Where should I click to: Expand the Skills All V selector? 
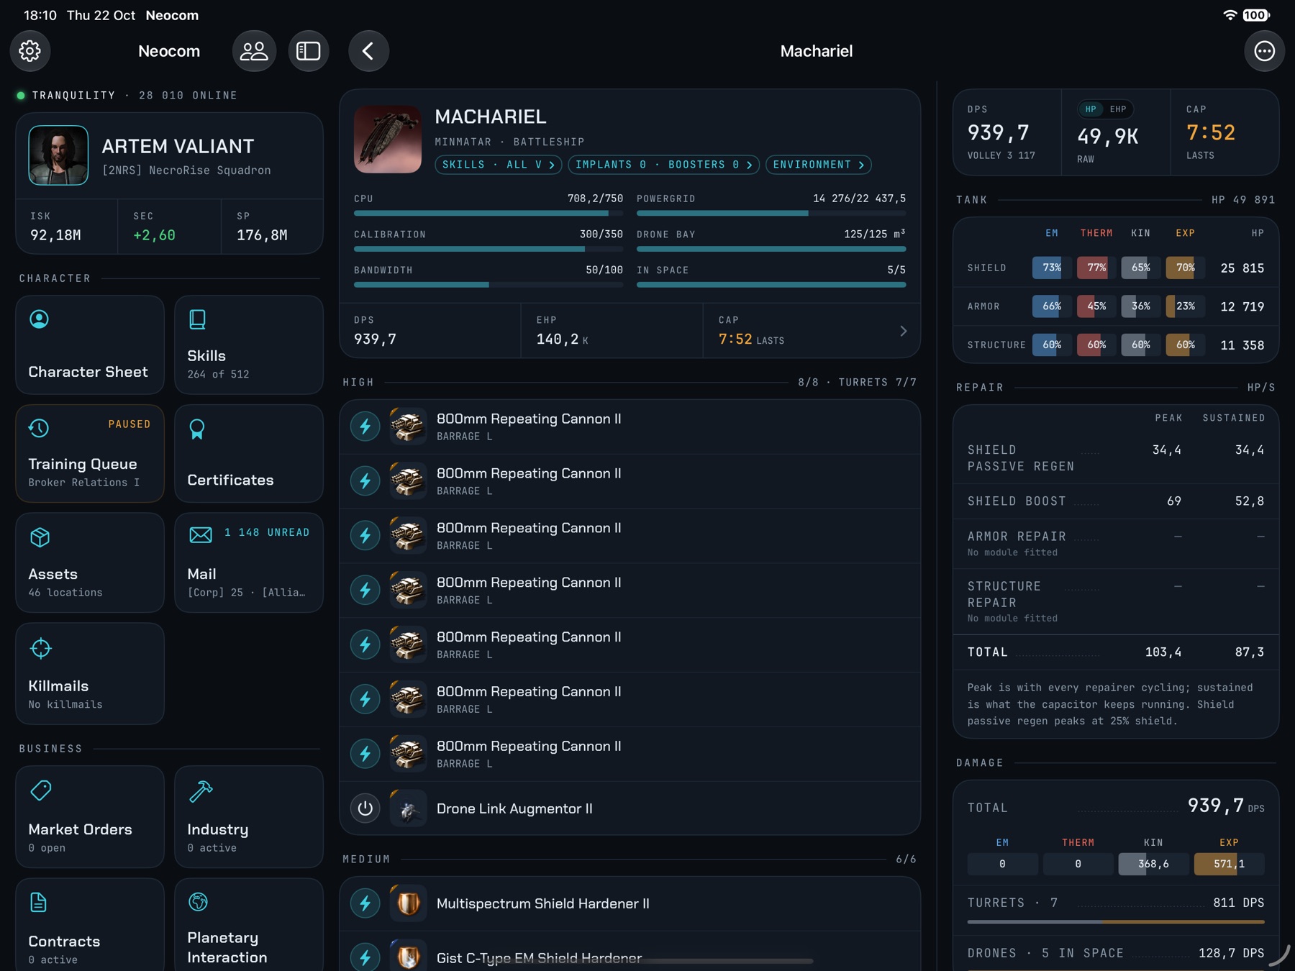tap(499, 165)
